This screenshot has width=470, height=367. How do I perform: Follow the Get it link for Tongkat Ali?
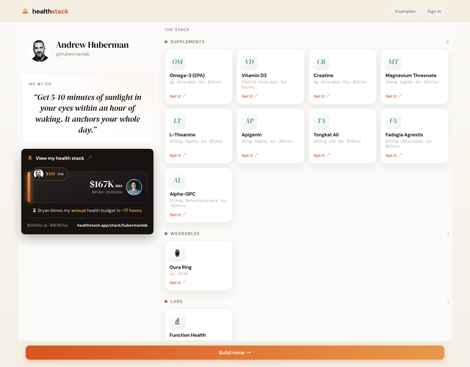[322, 156]
